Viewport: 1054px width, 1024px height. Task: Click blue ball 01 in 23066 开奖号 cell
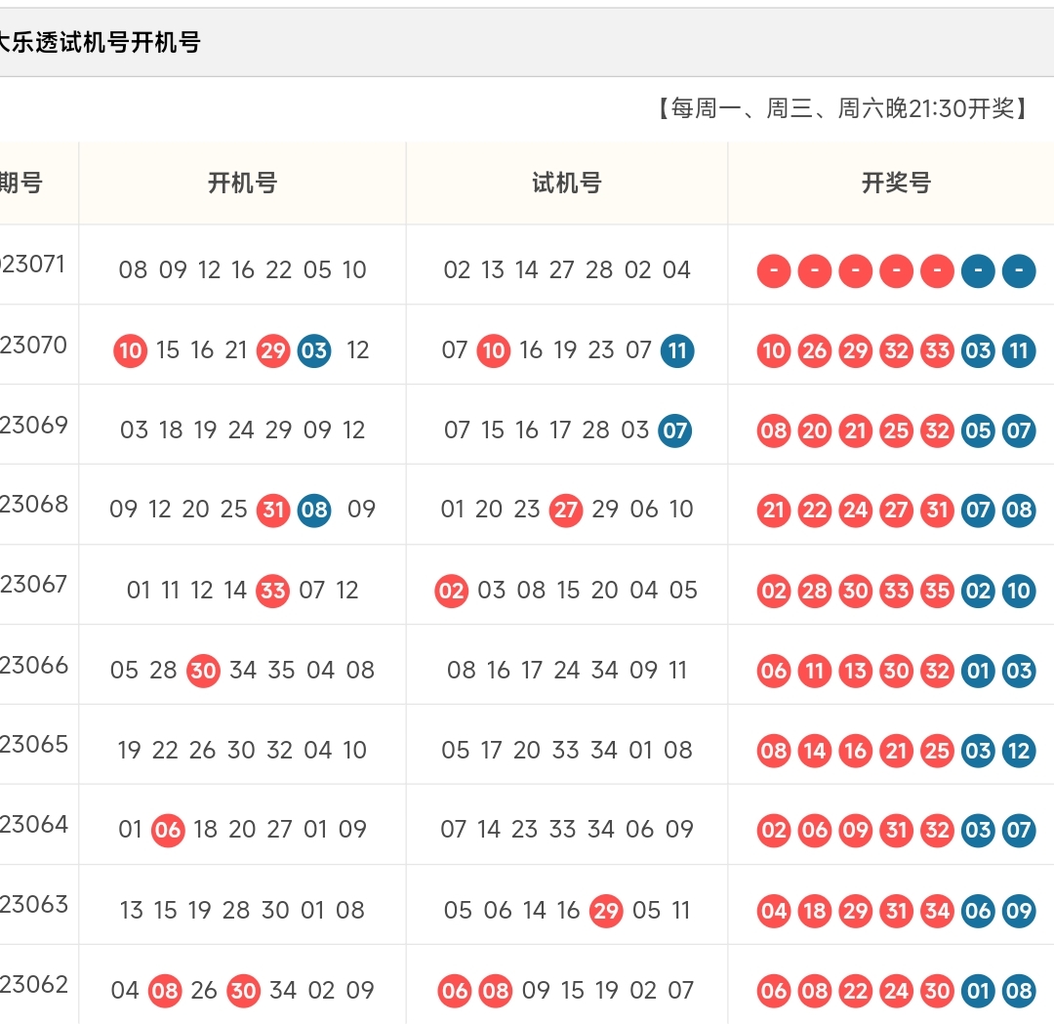click(978, 671)
